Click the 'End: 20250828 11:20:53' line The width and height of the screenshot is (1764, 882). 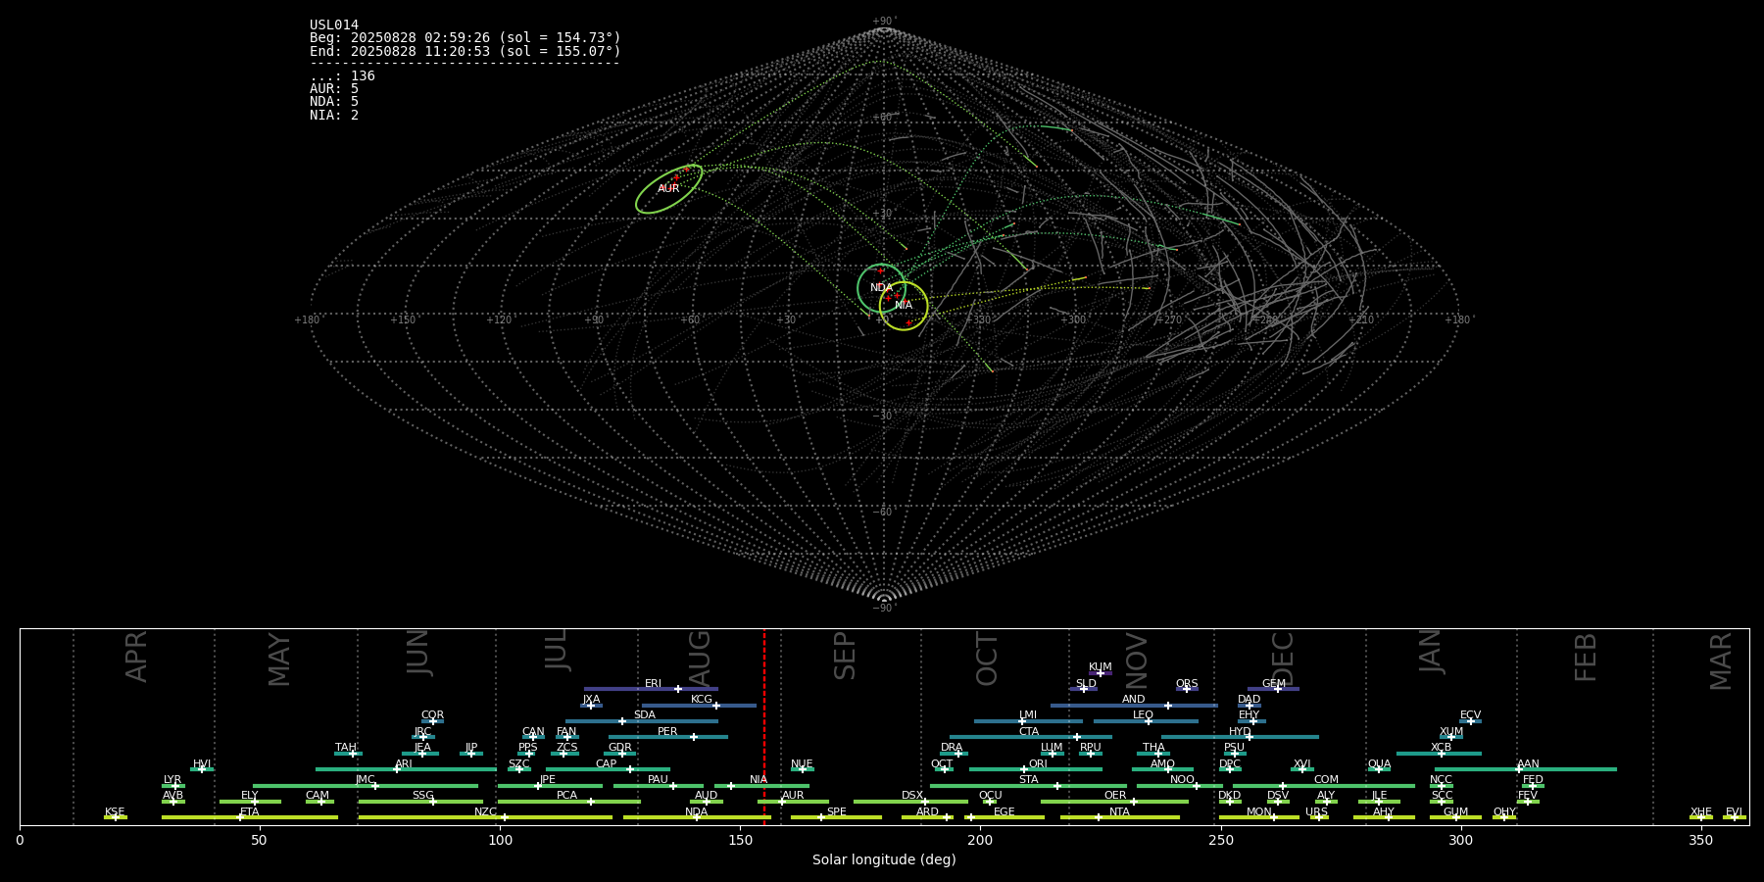click(465, 51)
